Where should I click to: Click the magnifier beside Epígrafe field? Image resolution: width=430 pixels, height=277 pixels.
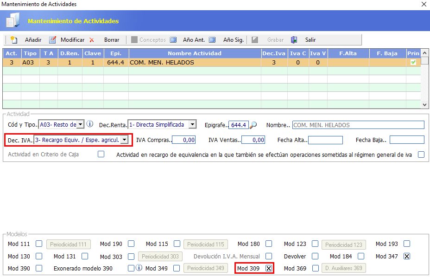(x=253, y=124)
